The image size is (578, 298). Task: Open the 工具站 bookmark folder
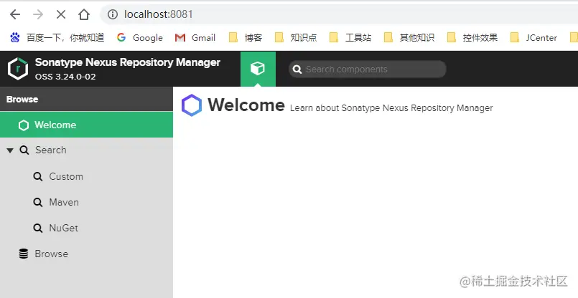click(350, 37)
